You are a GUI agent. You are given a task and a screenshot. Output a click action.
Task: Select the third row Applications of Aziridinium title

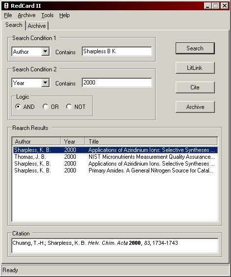152,164
